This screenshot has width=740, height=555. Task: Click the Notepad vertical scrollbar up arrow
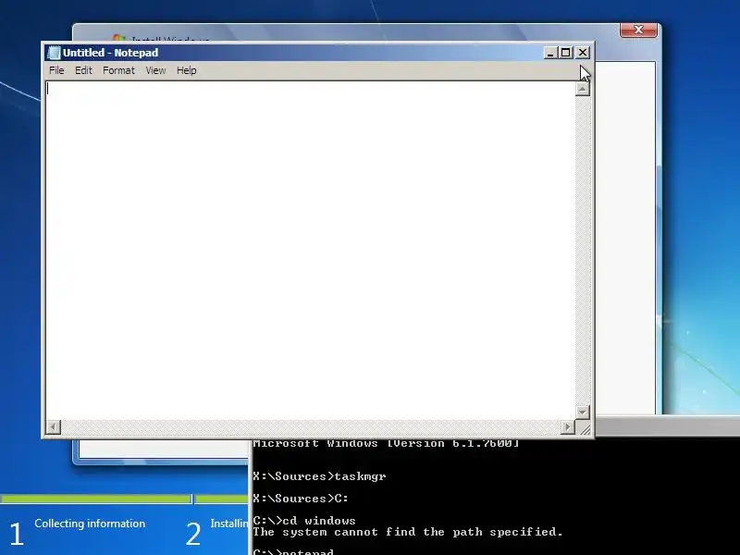(583, 88)
